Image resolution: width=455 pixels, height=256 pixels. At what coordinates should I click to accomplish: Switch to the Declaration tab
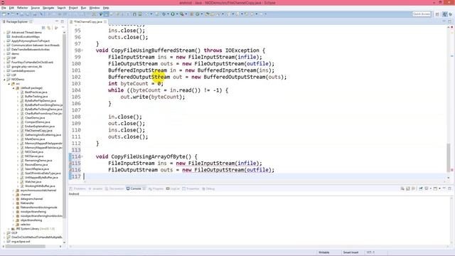(x=114, y=188)
